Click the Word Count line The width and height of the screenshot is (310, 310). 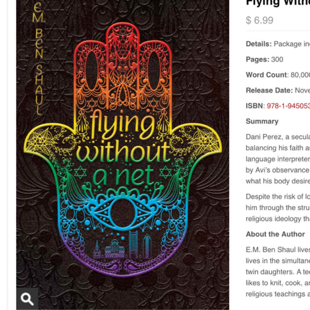tap(278, 75)
